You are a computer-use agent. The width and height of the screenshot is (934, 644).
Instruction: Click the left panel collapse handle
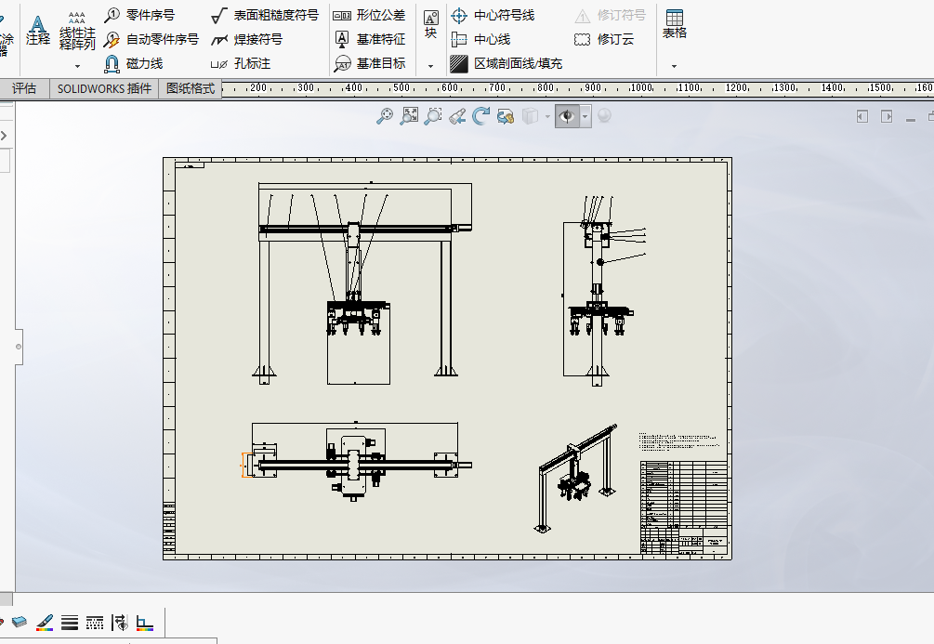[19, 347]
